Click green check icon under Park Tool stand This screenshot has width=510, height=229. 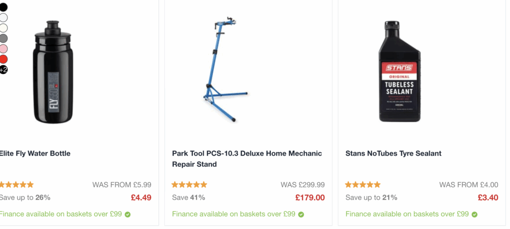click(x=301, y=215)
